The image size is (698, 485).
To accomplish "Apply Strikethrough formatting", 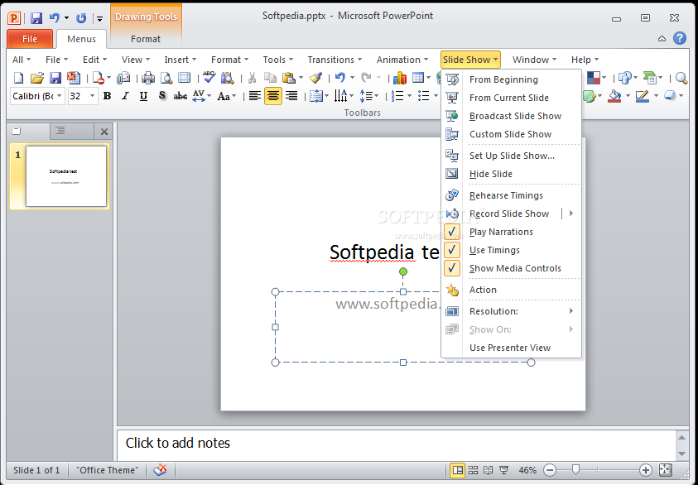I will (181, 96).
